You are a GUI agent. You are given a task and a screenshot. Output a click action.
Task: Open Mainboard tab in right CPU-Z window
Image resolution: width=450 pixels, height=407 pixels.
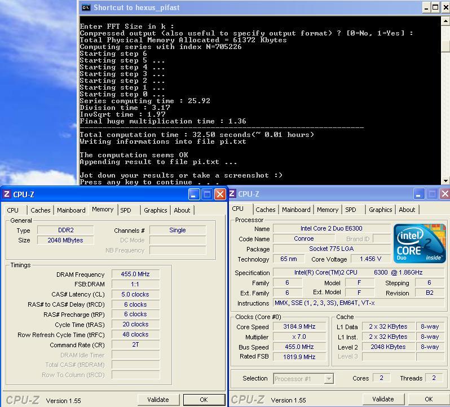(x=296, y=210)
